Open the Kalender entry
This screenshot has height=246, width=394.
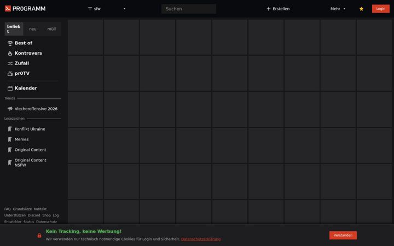pos(26,88)
